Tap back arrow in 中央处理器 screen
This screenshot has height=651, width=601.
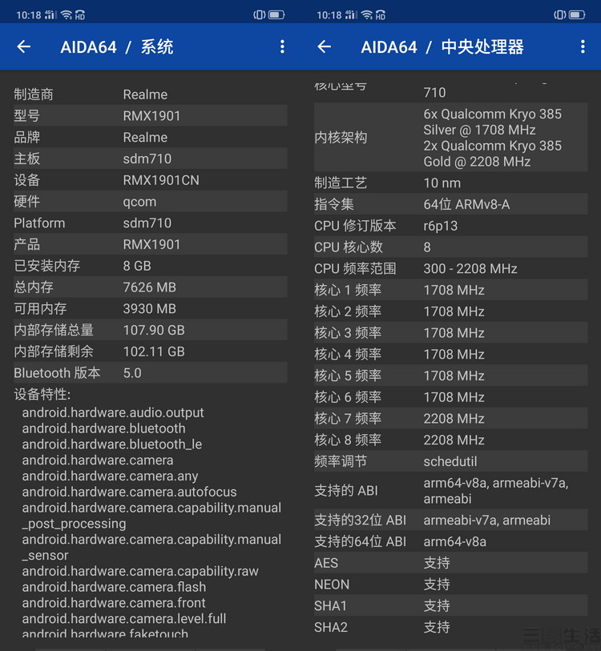tap(325, 47)
